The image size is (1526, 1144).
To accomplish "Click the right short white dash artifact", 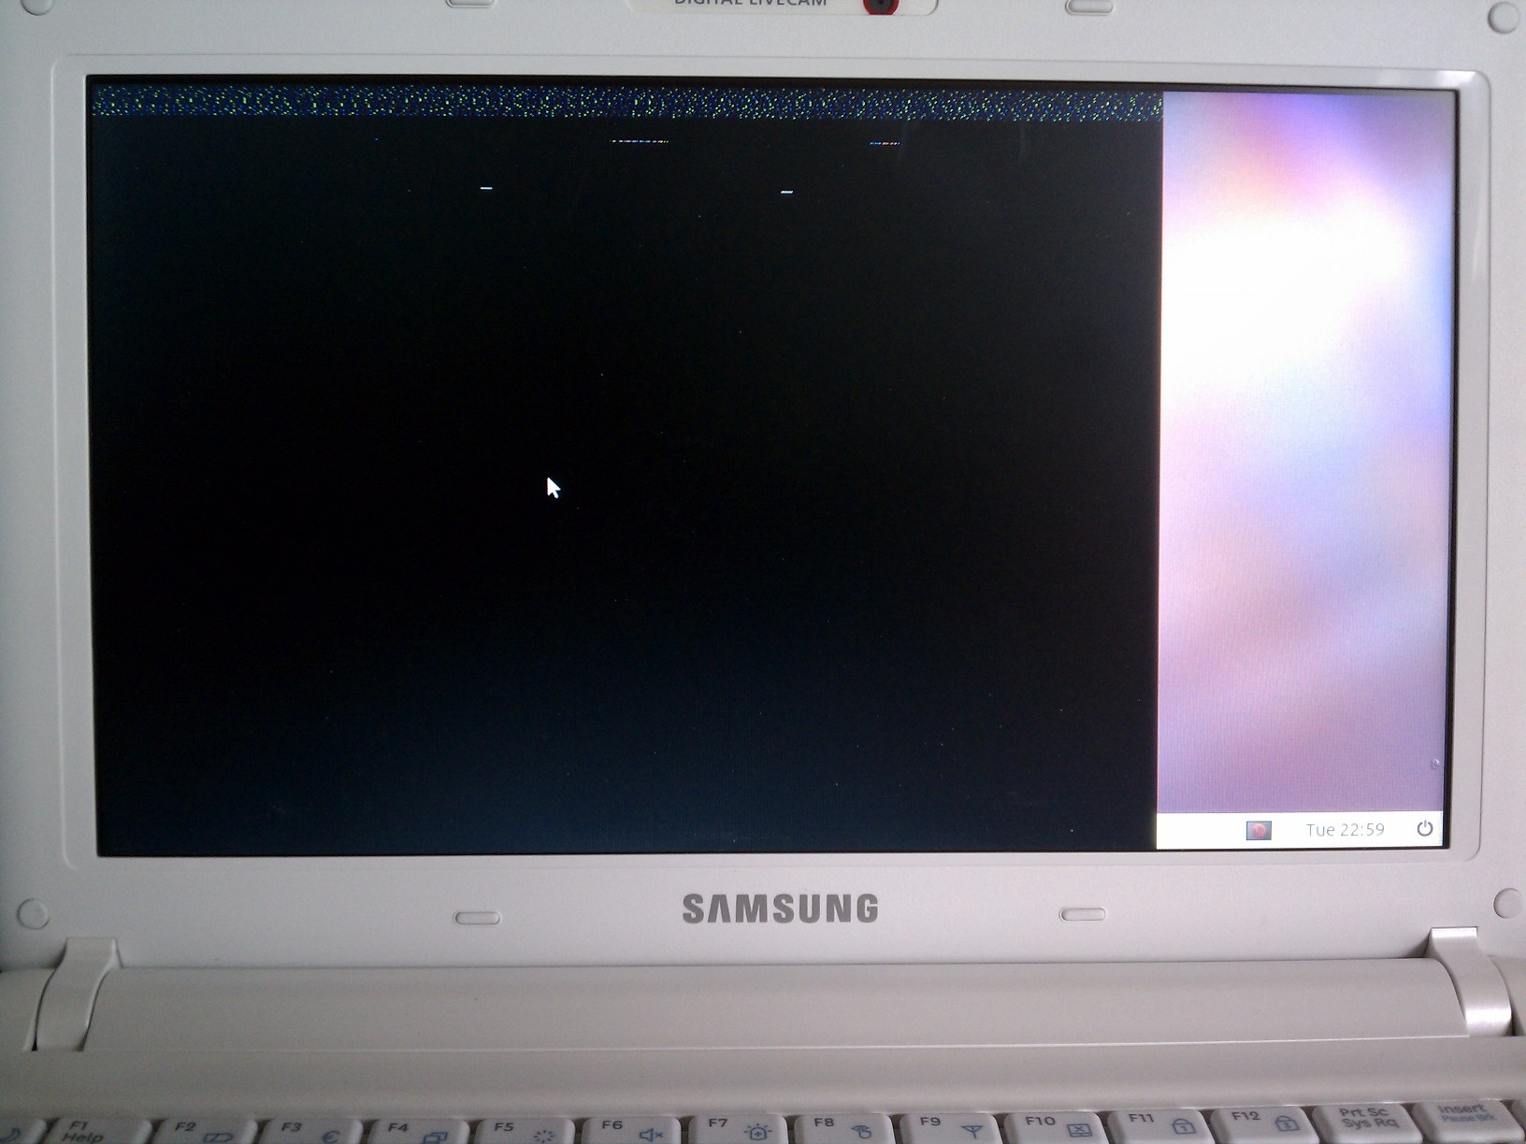I will [786, 192].
